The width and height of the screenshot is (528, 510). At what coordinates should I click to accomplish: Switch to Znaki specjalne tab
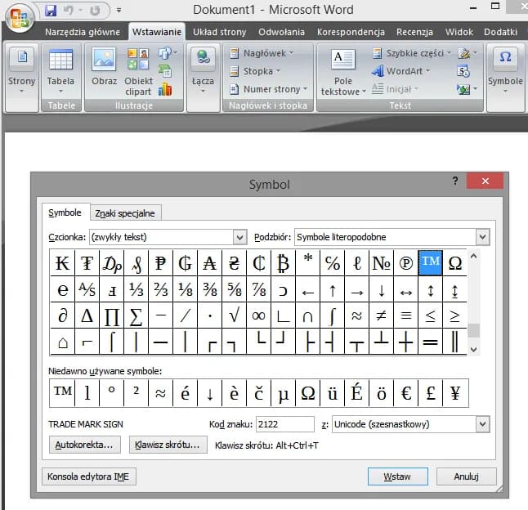coord(125,213)
